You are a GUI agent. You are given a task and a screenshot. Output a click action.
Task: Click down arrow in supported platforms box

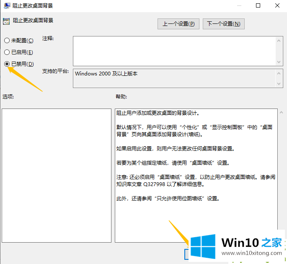coord(279,84)
